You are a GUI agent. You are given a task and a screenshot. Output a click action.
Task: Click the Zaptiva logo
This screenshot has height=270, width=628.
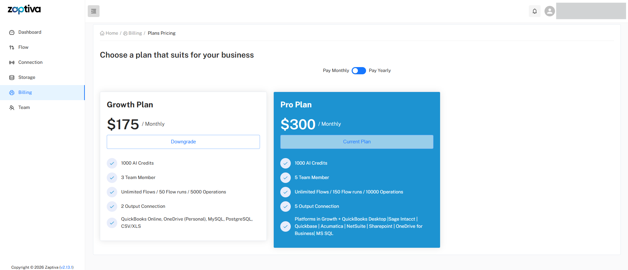[x=24, y=9]
